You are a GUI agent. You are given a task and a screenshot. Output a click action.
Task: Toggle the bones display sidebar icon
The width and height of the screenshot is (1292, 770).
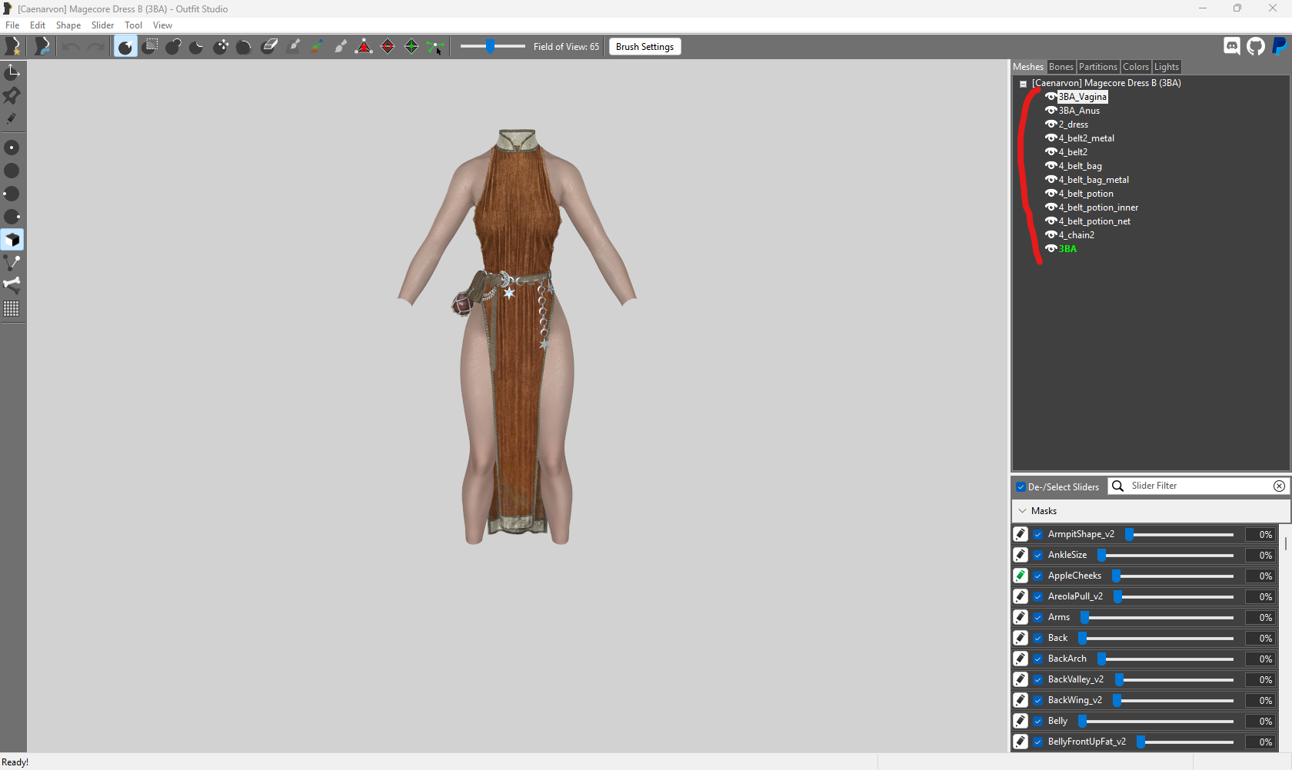(x=12, y=285)
